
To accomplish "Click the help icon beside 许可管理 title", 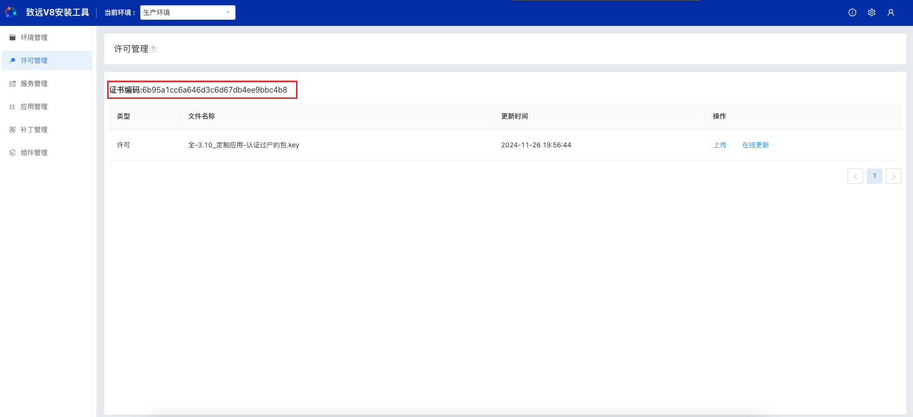I will pos(153,49).
